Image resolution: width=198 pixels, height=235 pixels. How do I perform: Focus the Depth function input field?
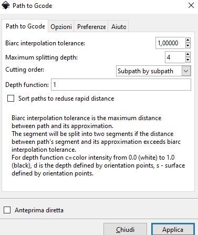tap(121, 85)
